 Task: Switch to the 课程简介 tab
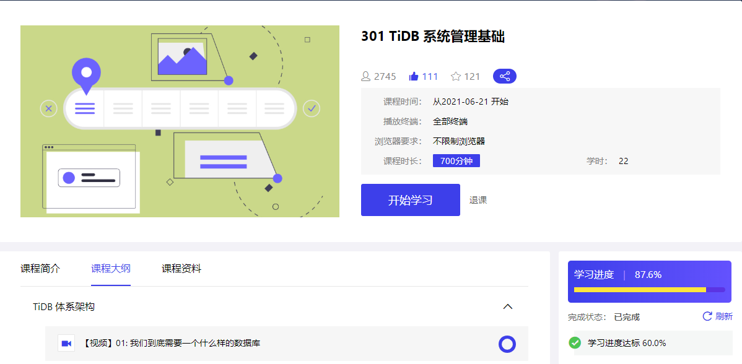(x=40, y=269)
